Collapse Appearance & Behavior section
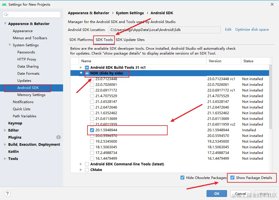The height and width of the screenshot is (200, 279). coord(5,24)
